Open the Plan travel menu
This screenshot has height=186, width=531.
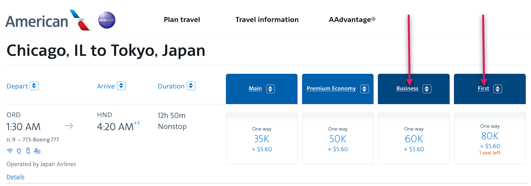182,20
